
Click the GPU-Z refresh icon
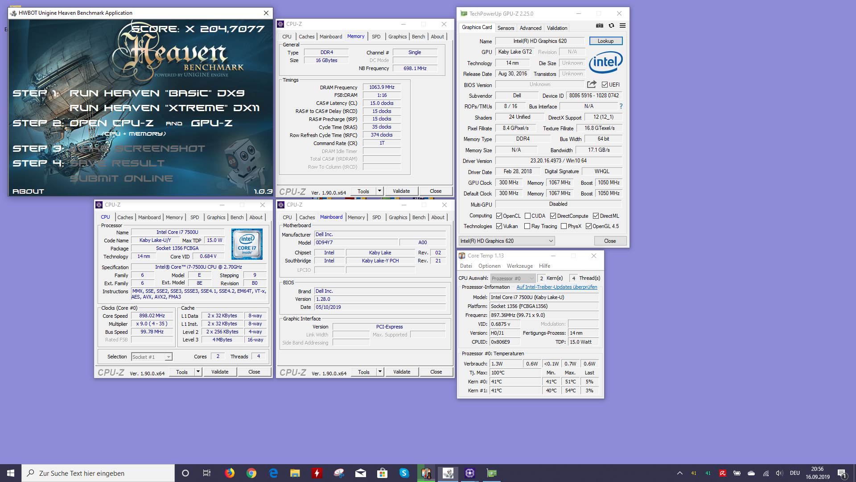click(x=611, y=26)
